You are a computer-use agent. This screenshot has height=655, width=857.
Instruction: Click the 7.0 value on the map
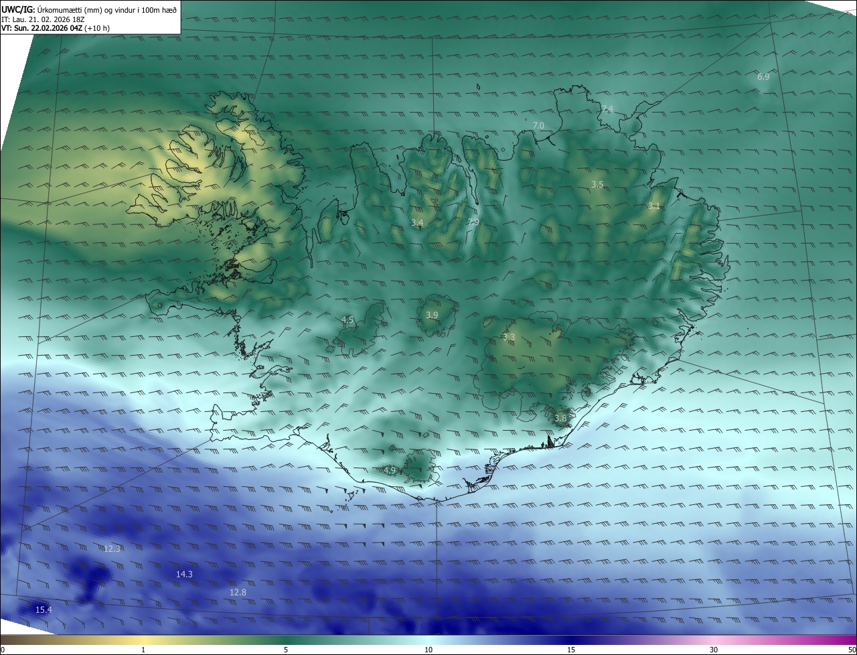coord(538,126)
